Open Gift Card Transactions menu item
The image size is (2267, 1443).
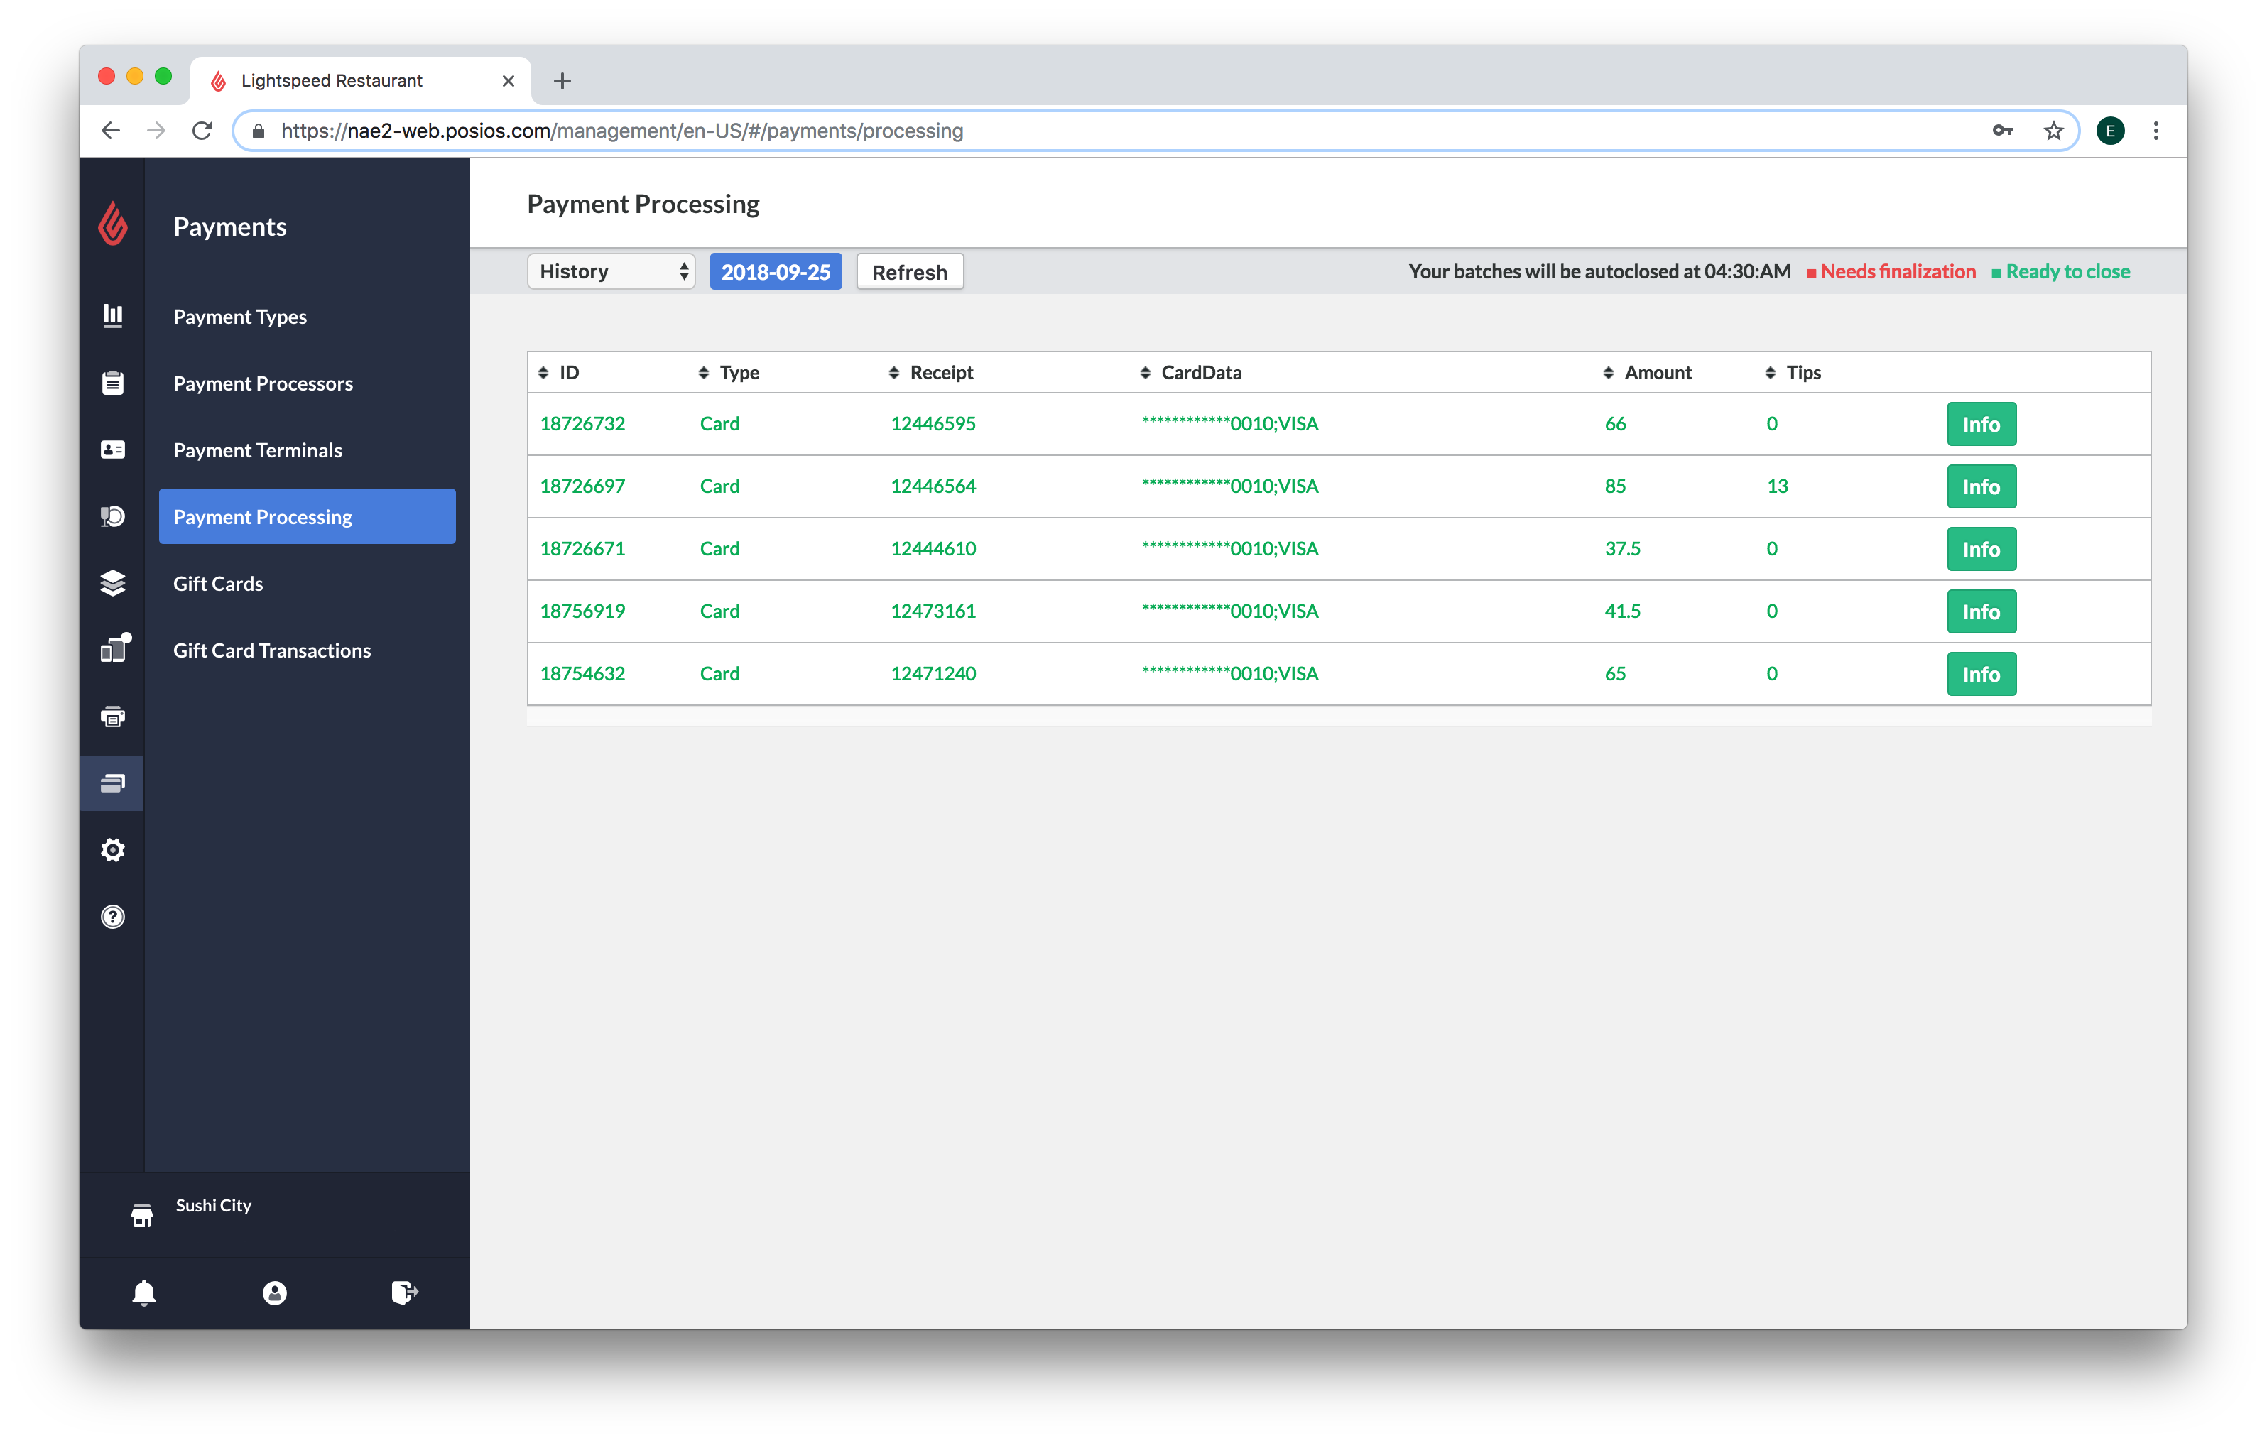271,650
